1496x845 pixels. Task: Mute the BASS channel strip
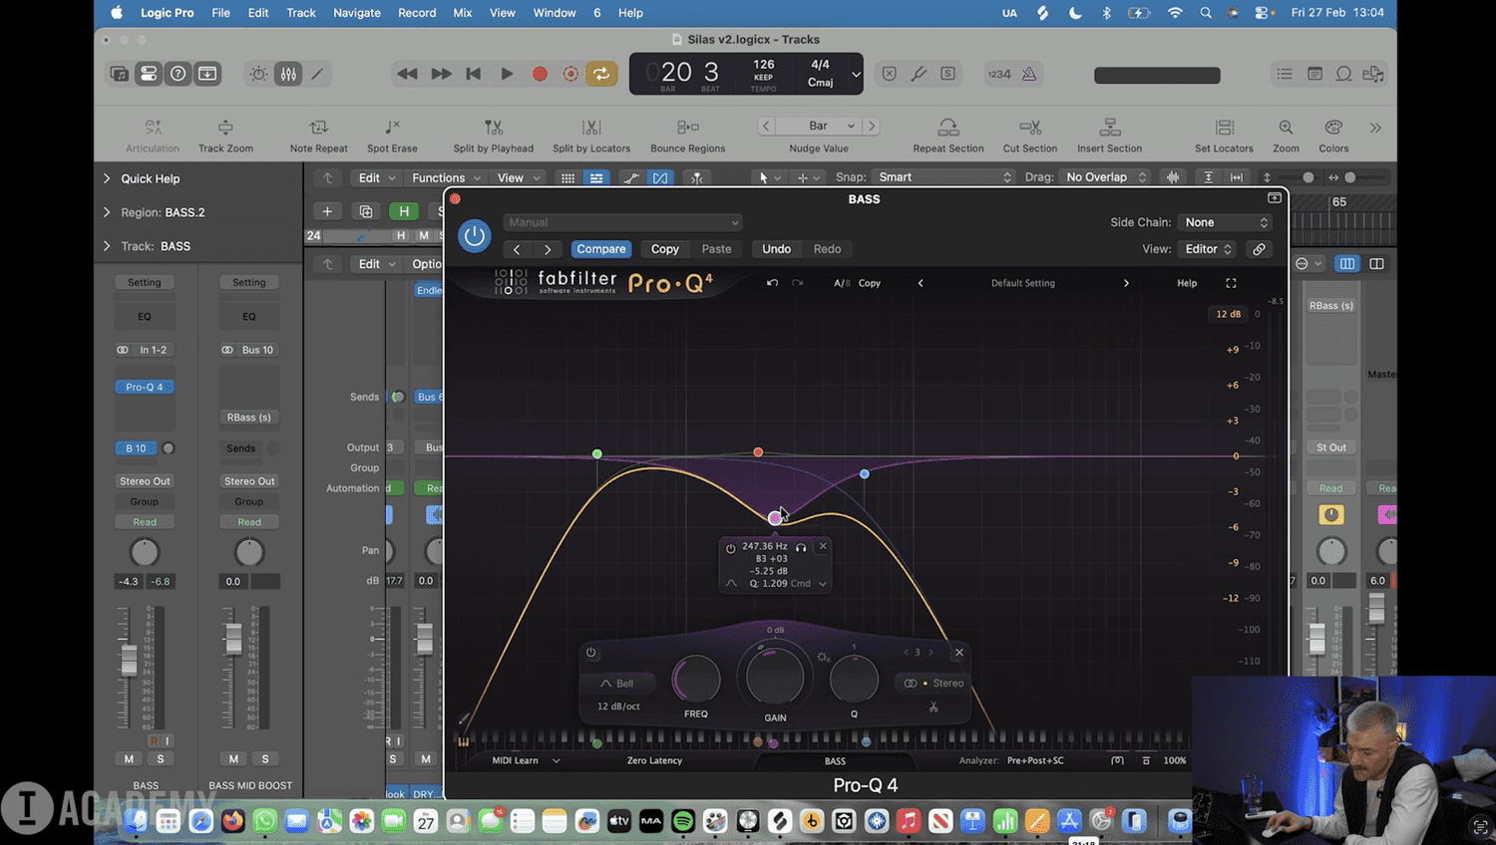[x=129, y=759]
